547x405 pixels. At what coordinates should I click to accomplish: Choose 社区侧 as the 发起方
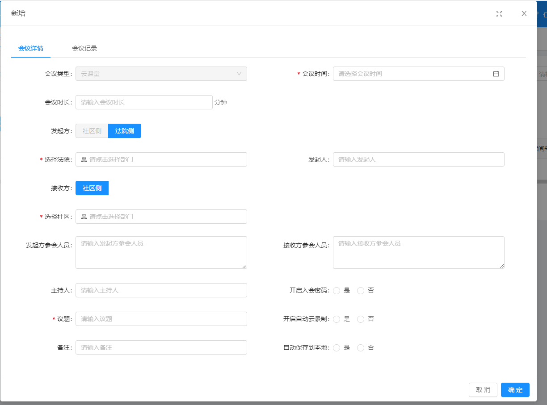tap(92, 131)
